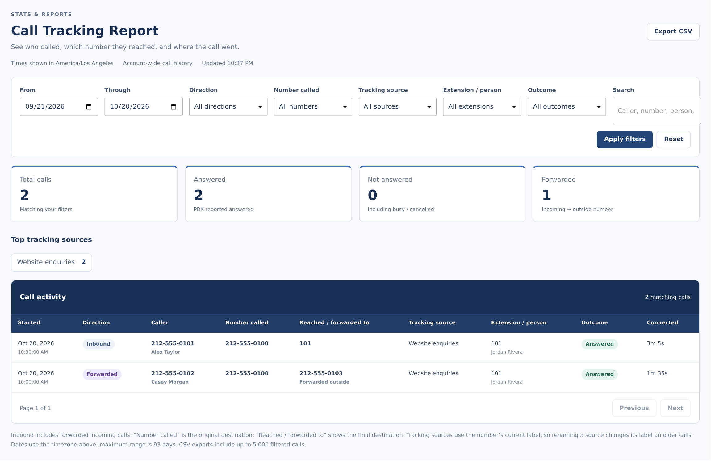Click Apply filters button
This screenshot has width=711, height=461.
[625, 139]
